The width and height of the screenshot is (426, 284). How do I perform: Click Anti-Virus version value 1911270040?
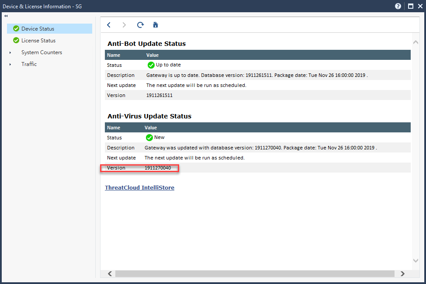(158, 168)
